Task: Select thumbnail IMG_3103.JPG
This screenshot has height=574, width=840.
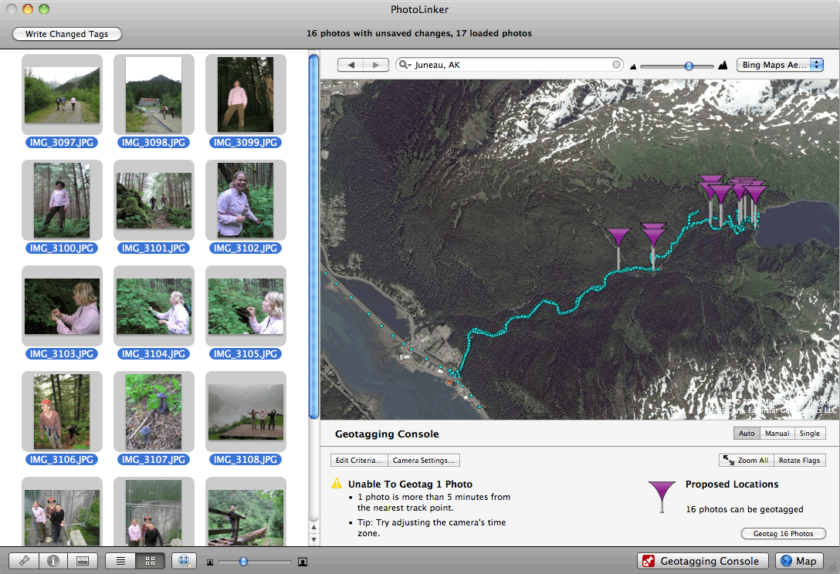Action: pos(62,306)
